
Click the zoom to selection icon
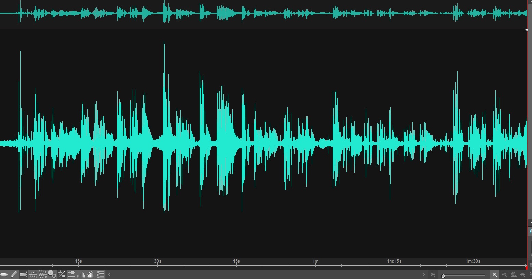point(514,275)
